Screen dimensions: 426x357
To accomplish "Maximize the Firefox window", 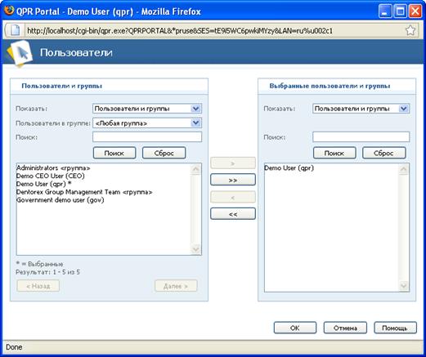I will coord(401,11).
